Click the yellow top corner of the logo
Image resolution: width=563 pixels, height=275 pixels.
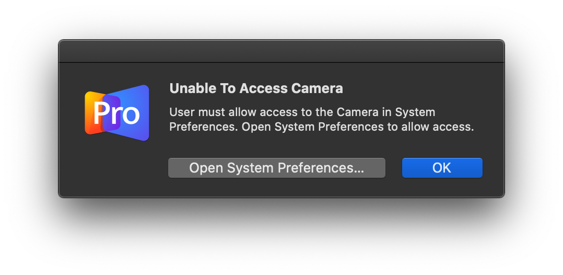[90, 95]
